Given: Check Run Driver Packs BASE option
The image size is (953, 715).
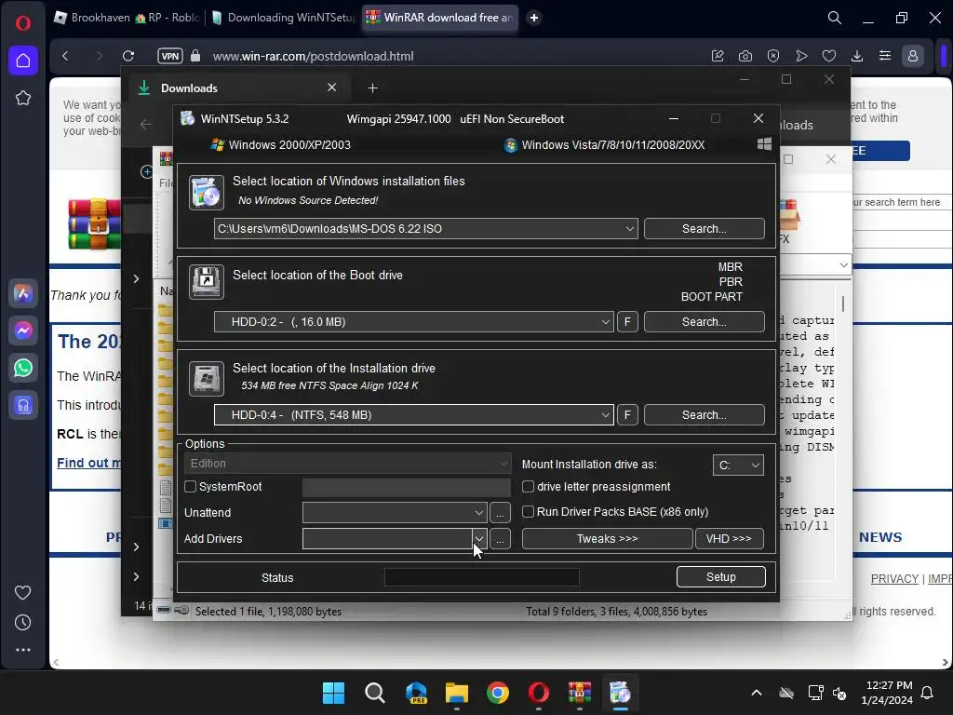Looking at the screenshot, I should click(x=529, y=512).
